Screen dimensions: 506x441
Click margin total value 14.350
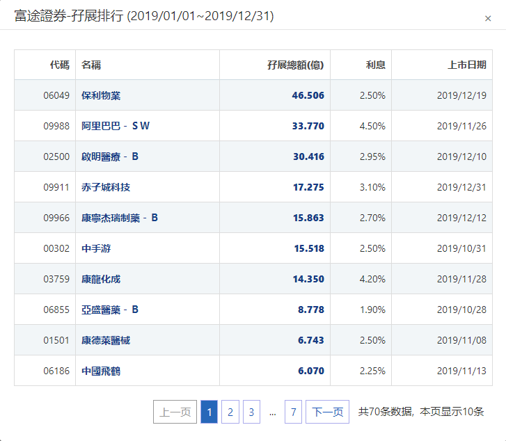[308, 279]
